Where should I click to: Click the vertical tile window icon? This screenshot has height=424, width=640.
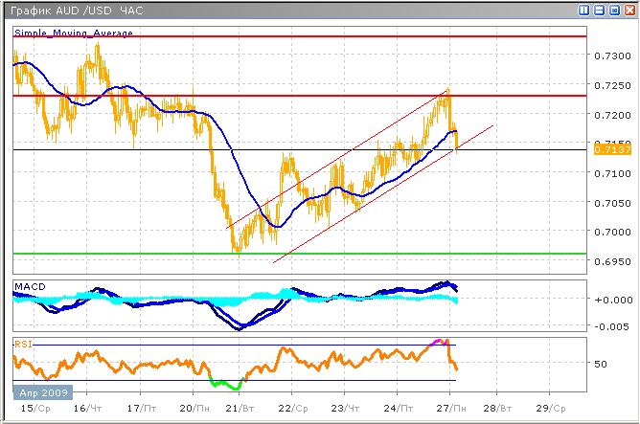tap(585, 11)
